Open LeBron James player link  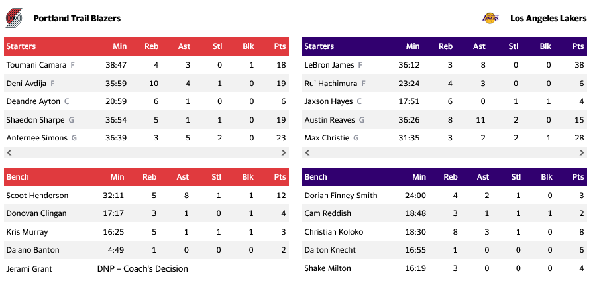tap(329, 65)
